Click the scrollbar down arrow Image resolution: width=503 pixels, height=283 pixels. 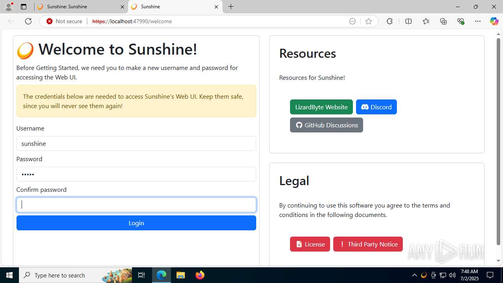click(x=498, y=261)
